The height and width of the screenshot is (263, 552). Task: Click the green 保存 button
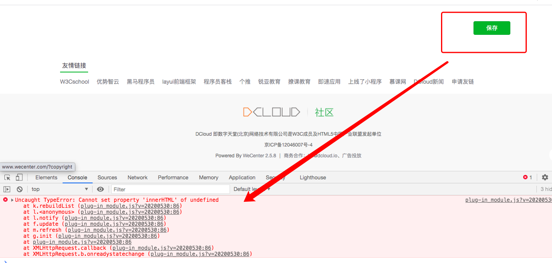[492, 28]
